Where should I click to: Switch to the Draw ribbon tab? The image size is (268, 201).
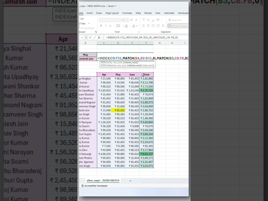(99, 13)
